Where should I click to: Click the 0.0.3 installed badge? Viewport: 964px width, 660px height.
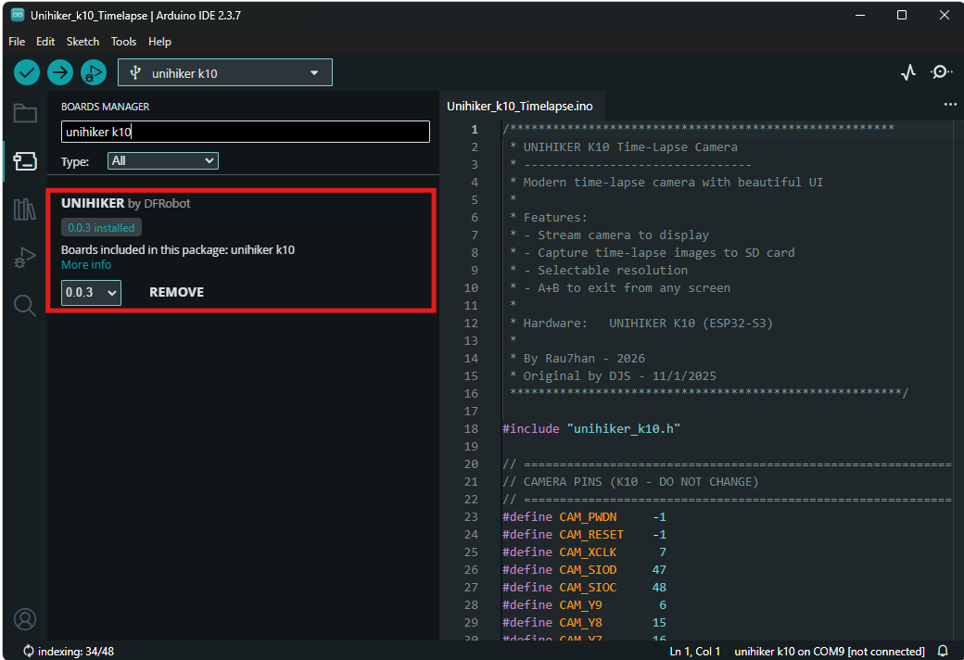[x=101, y=228]
